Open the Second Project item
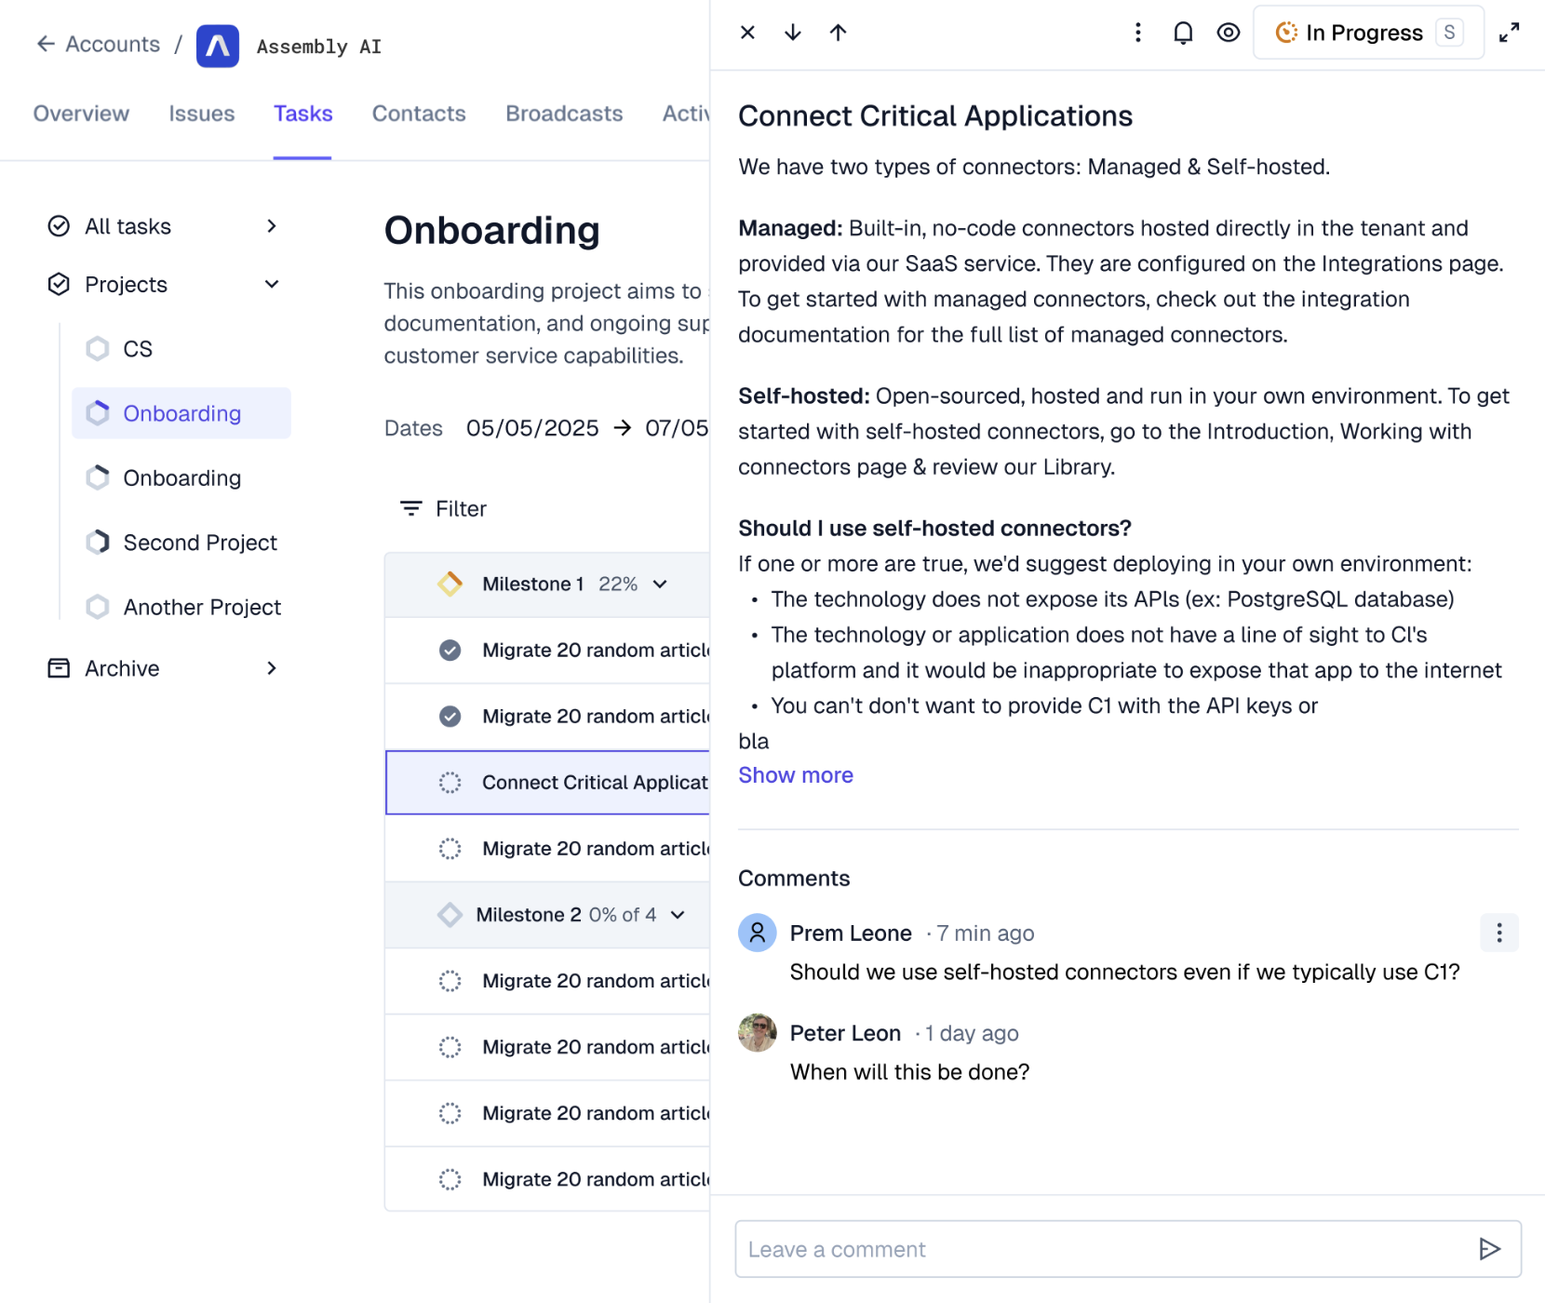Image resolution: width=1545 pixels, height=1303 pixels. (x=181, y=543)
